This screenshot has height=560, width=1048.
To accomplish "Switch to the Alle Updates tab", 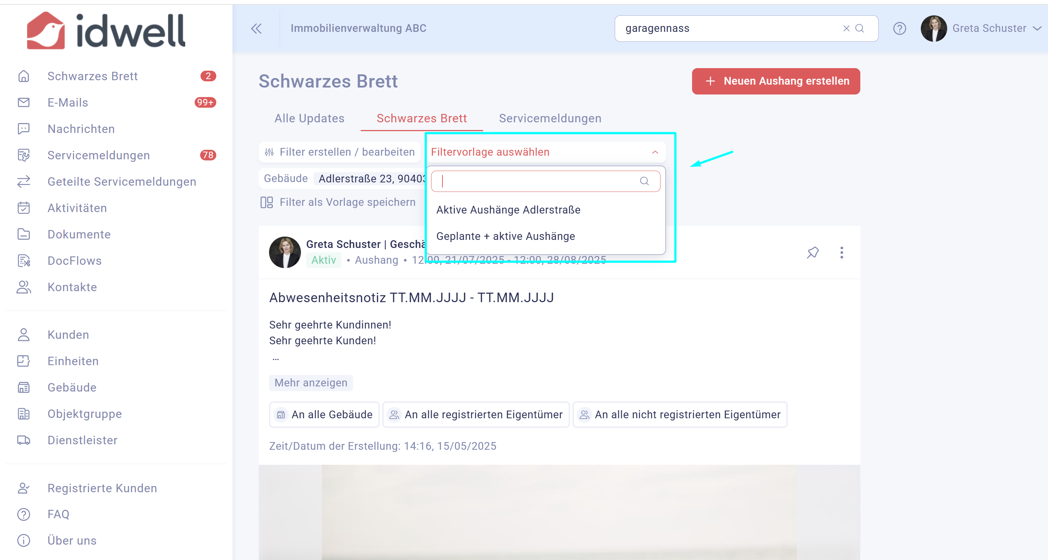I will point(309,118).
